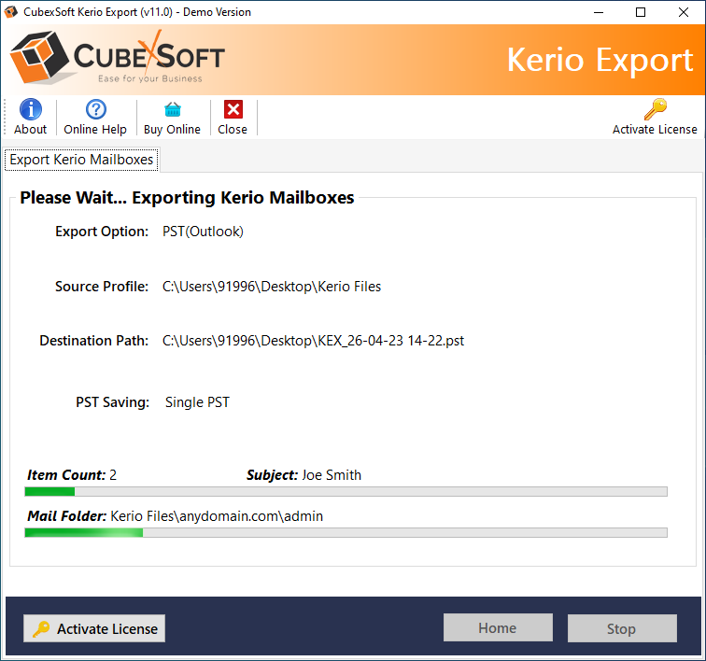The width and height of the screenshot is (706, 661).
Task: Click mail folder 'Kerio Files\anydomain.com\admin' text
Action: pyautogui.click(x=217, y=516)
